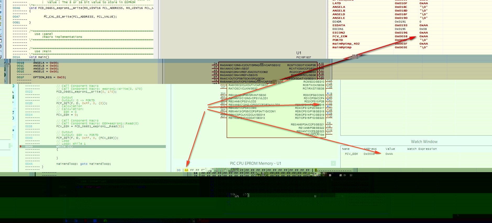This screenshot has height=223, width=492.
Task: Click the OPTION_REG = 0xC0 line
Action: (x=49, y=77)
